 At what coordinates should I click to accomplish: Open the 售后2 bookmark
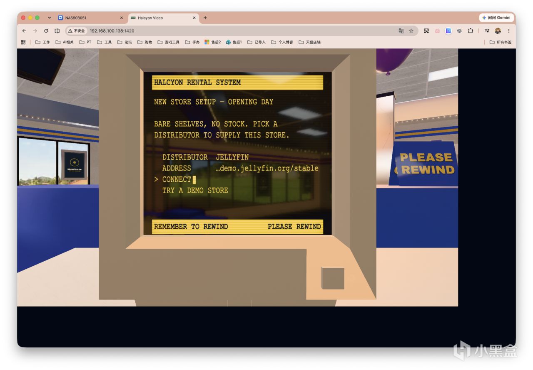pyautogui.click(x=213, y=42)
